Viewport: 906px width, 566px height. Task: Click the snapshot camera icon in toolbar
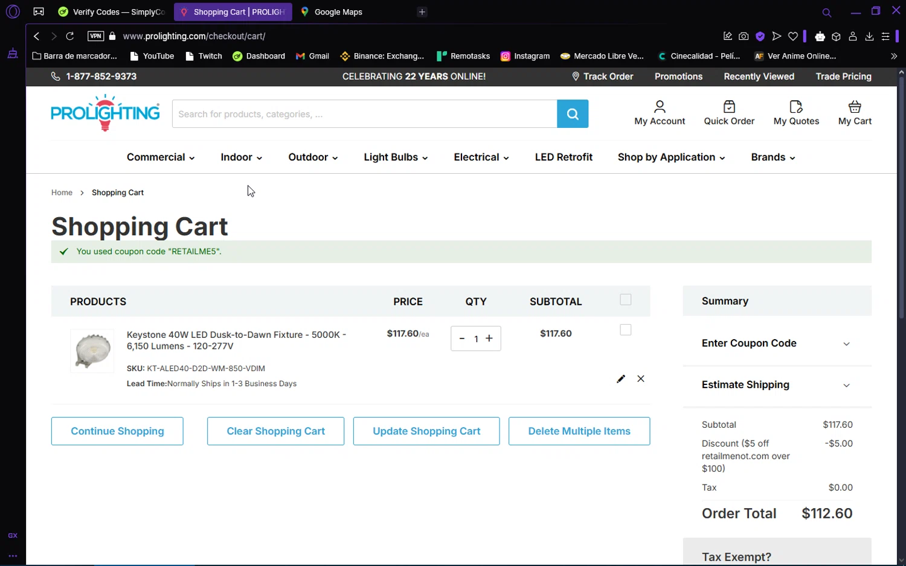pos(744,36)
